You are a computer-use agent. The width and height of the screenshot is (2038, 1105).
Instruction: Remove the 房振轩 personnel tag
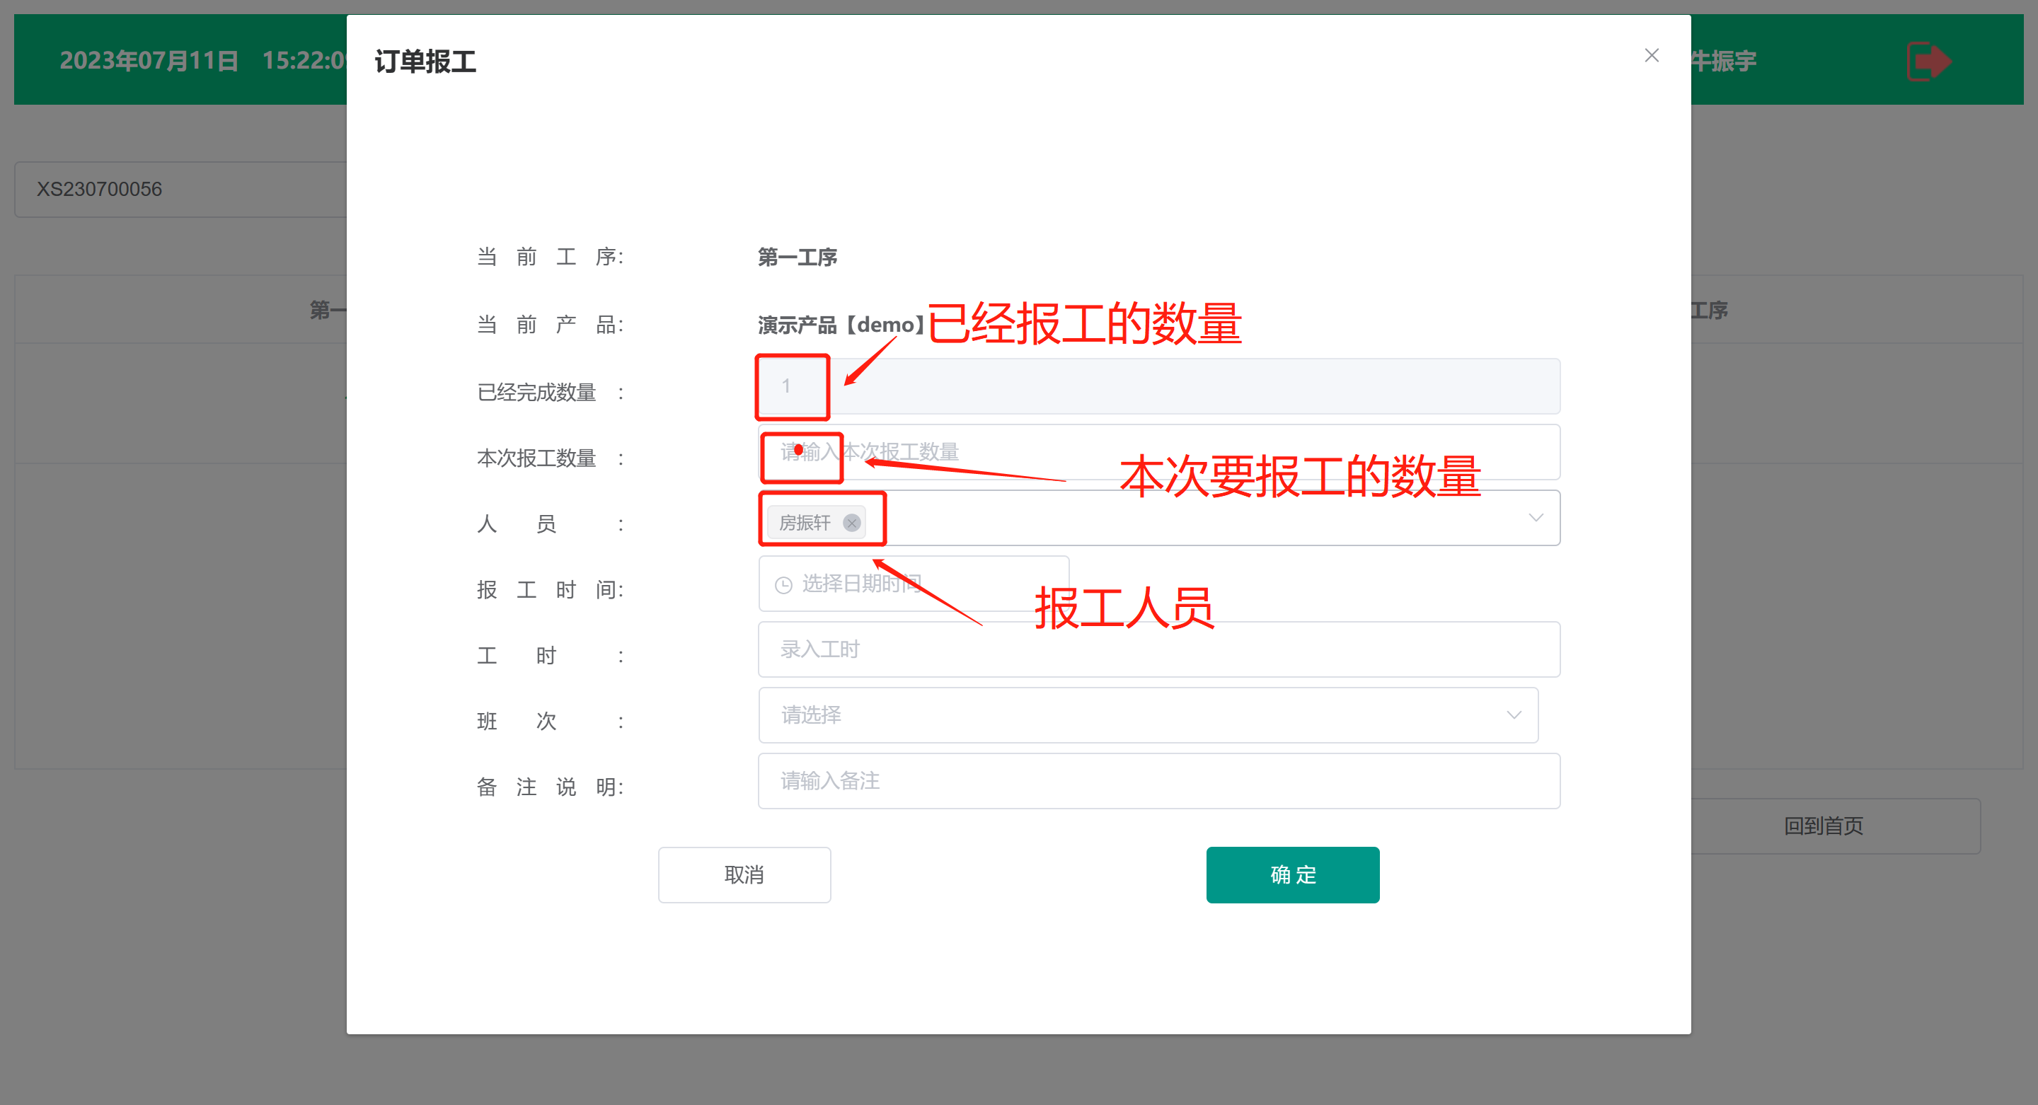point(851,523)
